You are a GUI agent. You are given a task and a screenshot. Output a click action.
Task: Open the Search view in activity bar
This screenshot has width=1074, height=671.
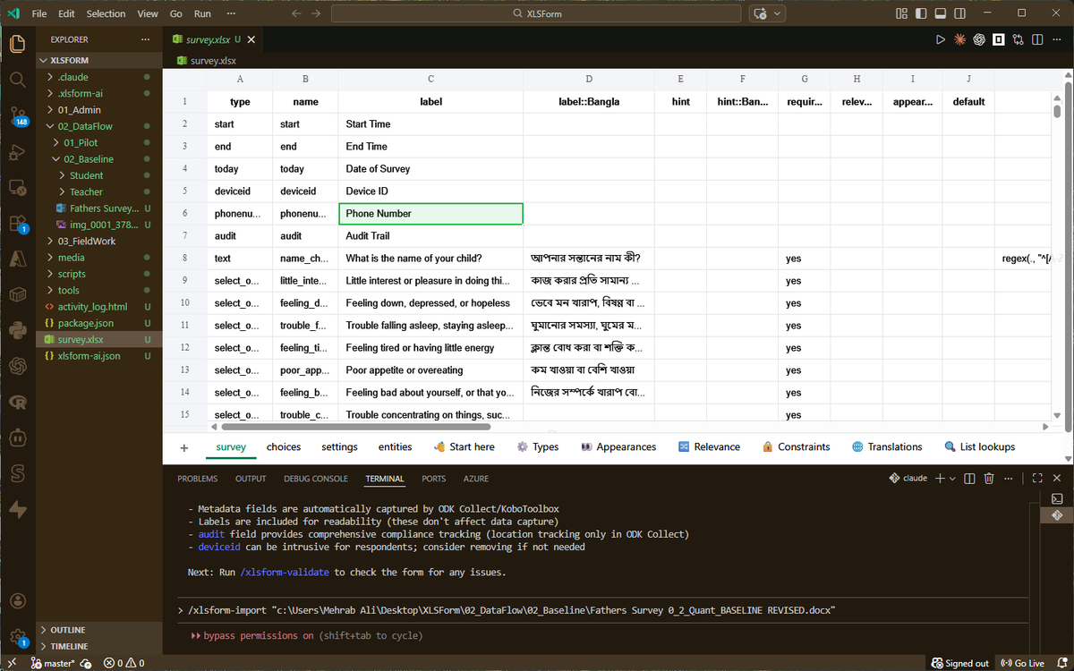(17, 80)
